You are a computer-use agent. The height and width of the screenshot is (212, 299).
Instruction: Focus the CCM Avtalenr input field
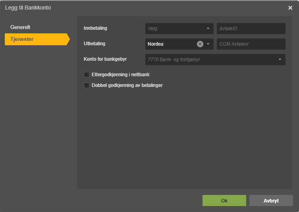tap(251, 44)
